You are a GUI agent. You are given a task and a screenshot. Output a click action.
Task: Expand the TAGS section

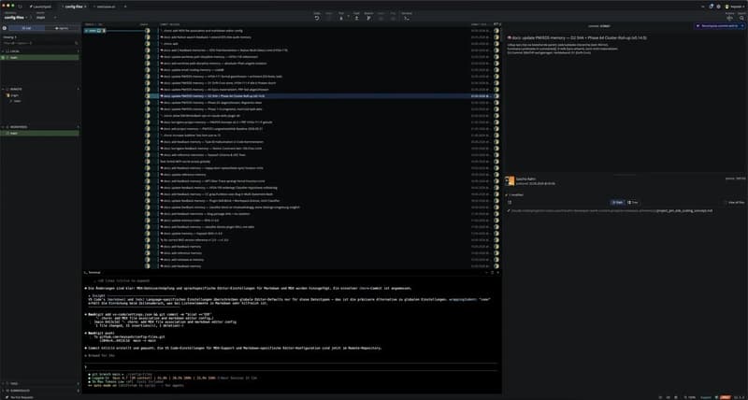point(4,383)
